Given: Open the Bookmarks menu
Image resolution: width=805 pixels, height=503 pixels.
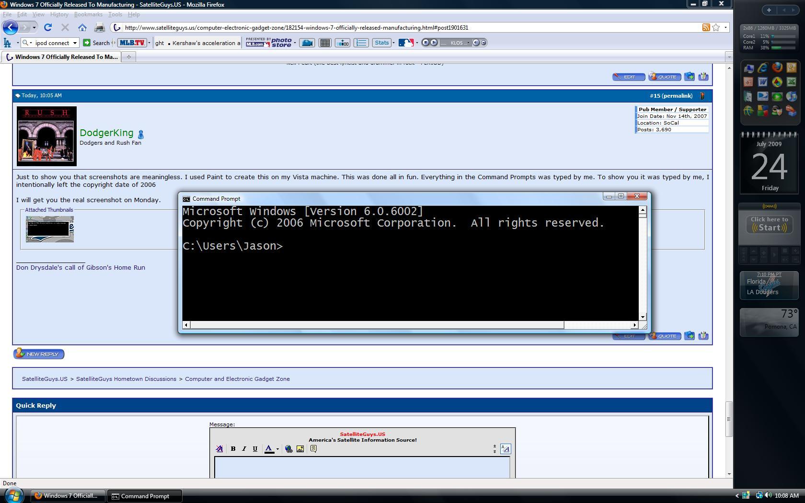Looking at the screenshot, I should pyautogui.click(x=88, y=14).
